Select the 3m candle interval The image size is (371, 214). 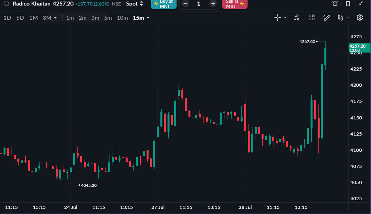tap(95, 18)
